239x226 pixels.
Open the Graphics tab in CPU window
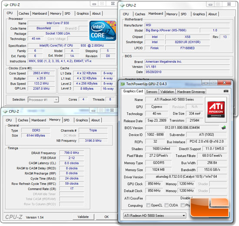click(83, 13)
